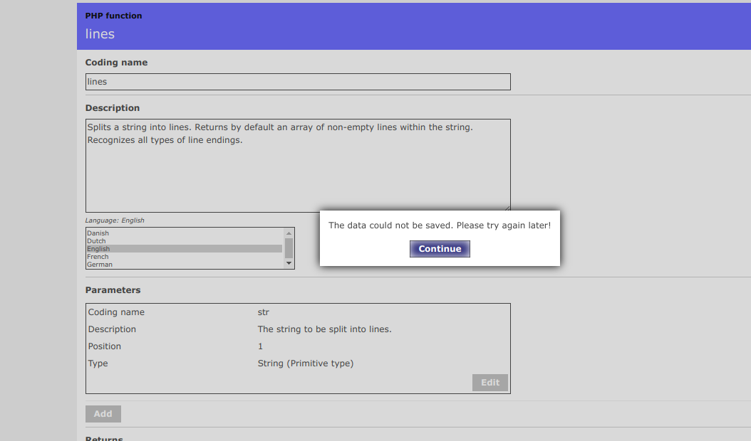Click the 'PHP function' header label
Screen dimensions: 751x441
(x=113, y=16)
